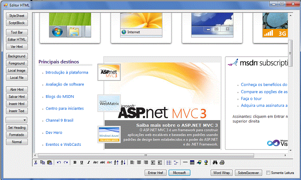301x180 pixels.
Task: Insert a table via grid icon
Action: 192,163
